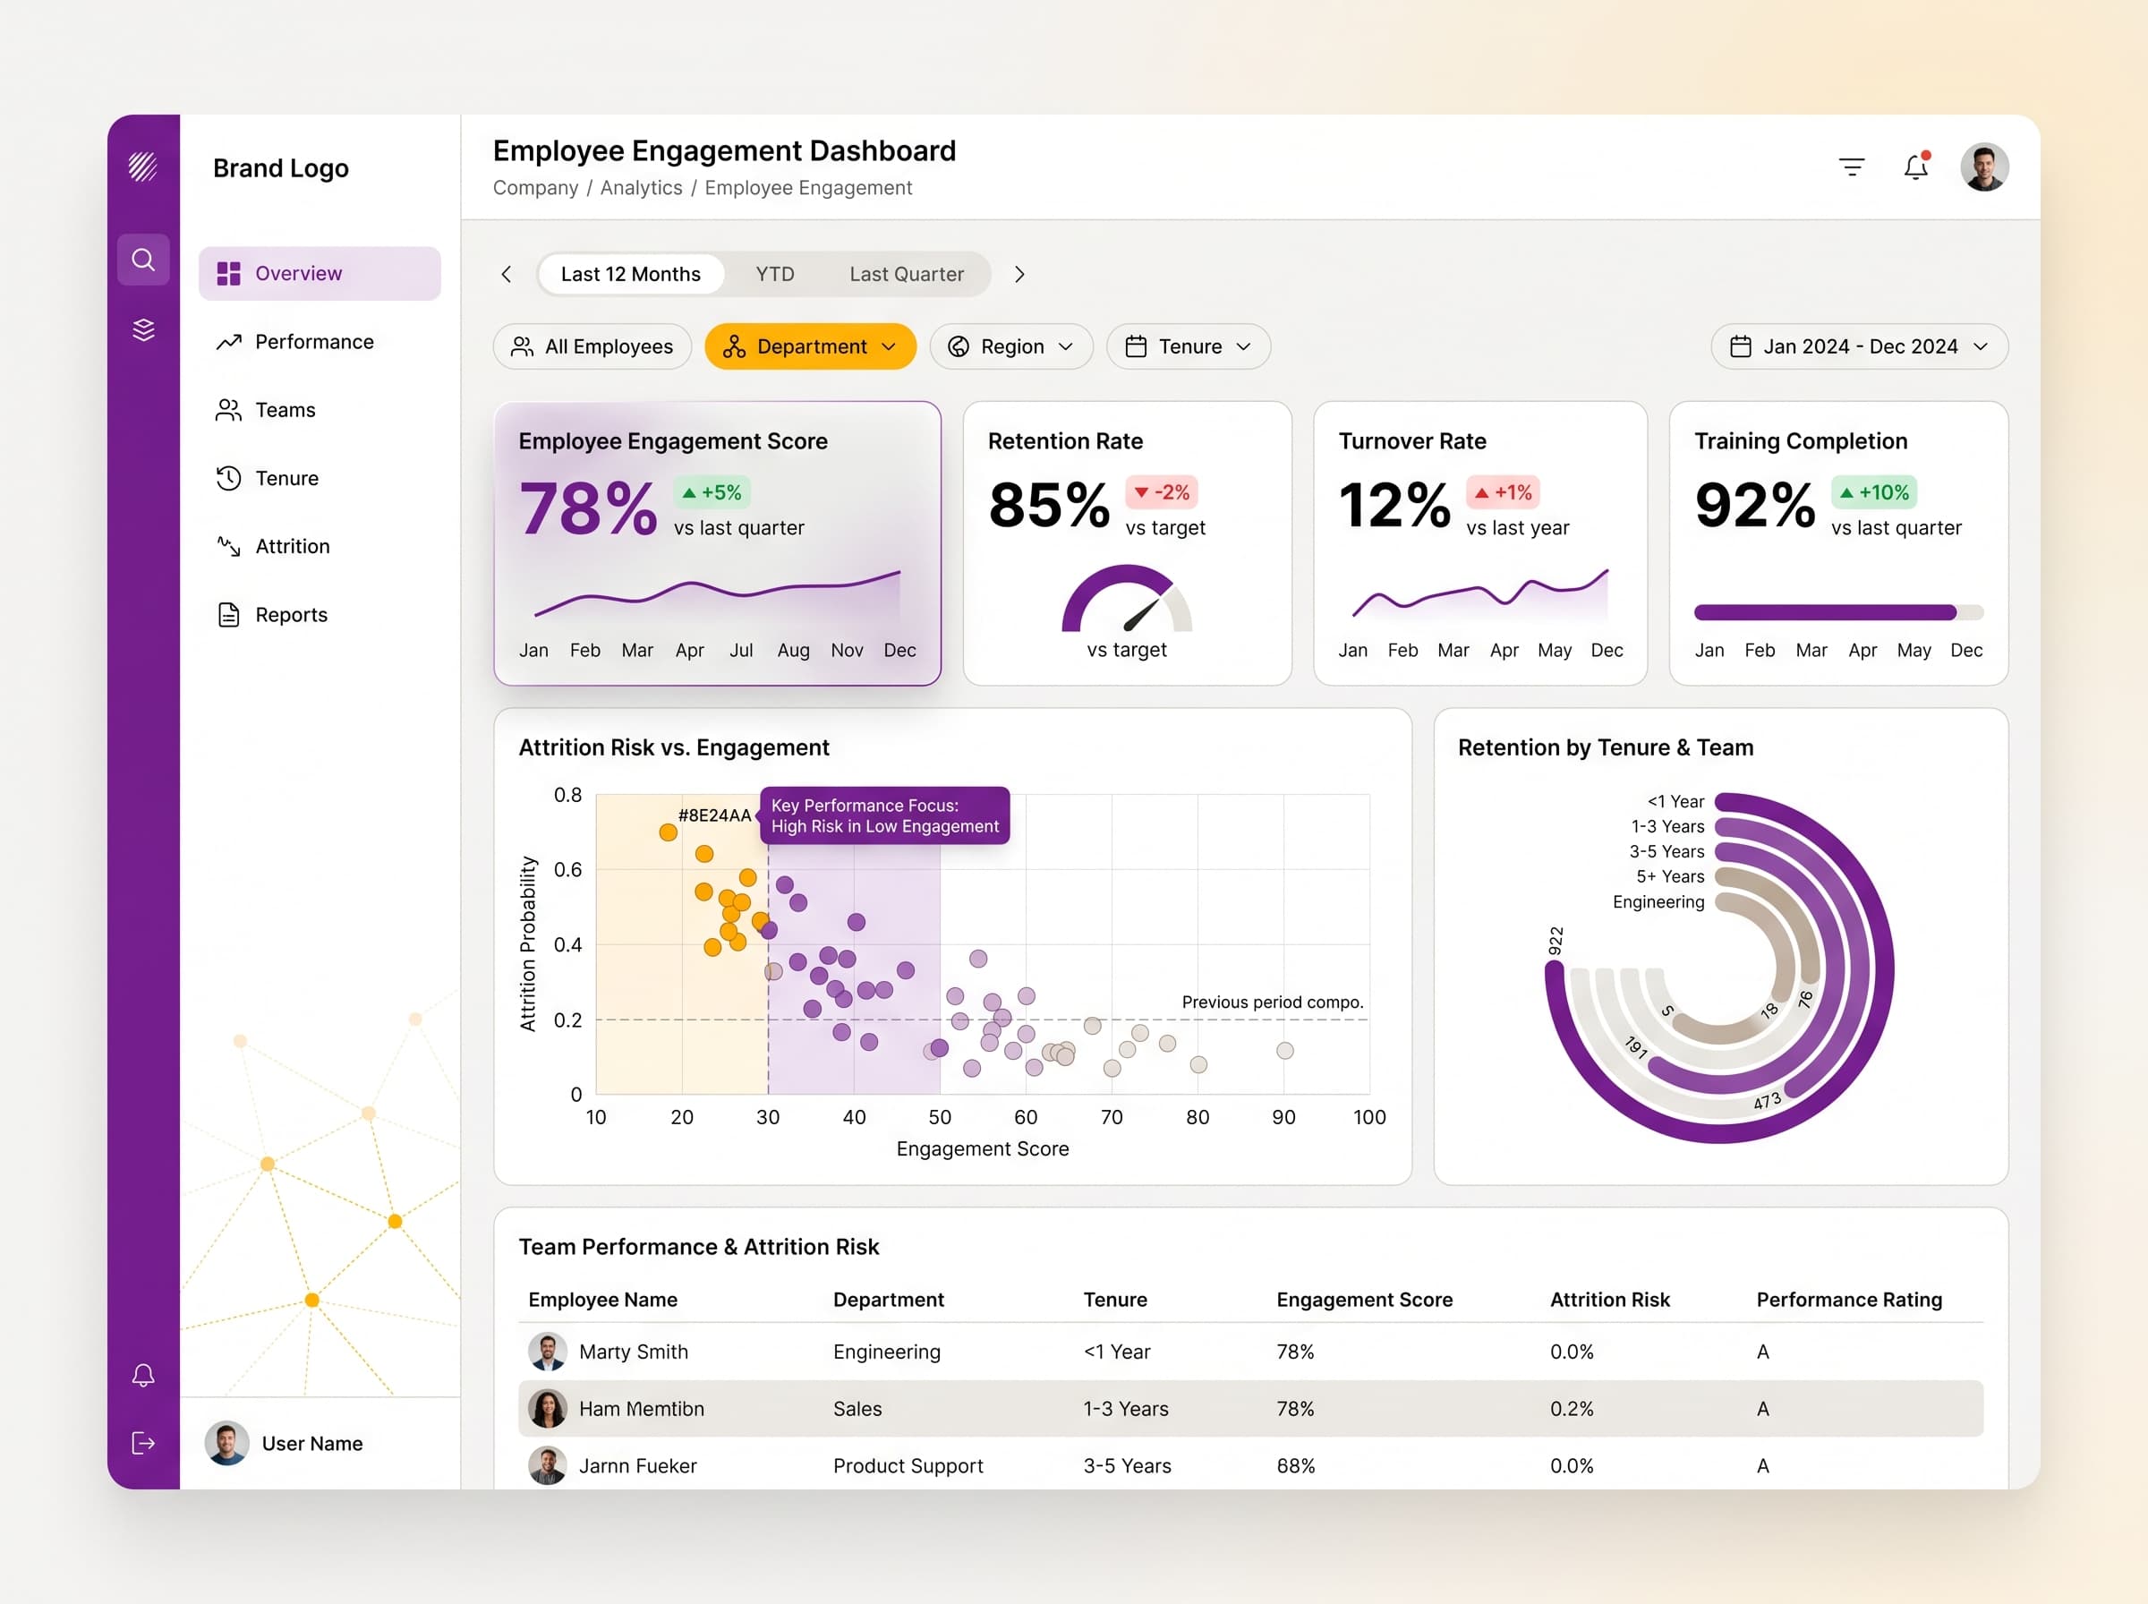Open the Attrition menu item
2148x1604 pixels.
[320, 546]
